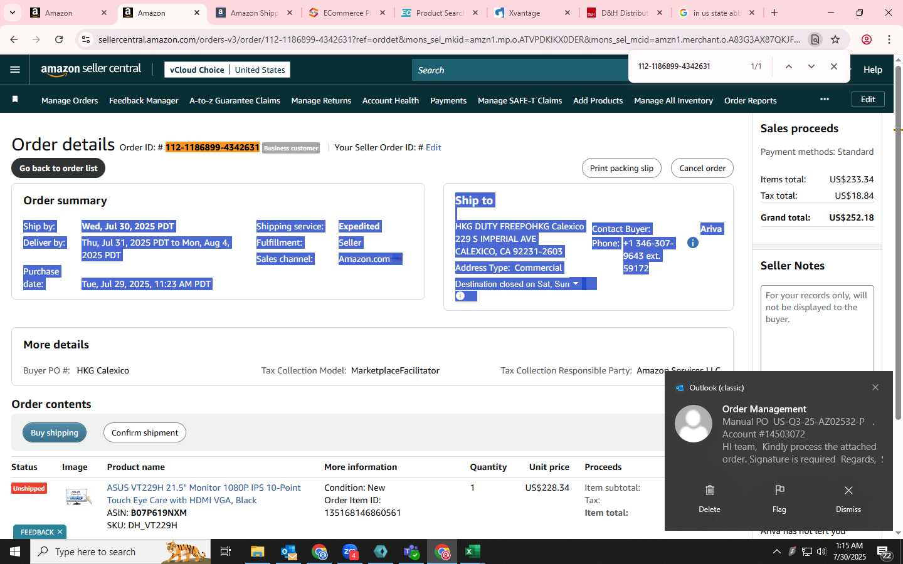Click the bookmark flag icon in nav bar
Screen dimensions: 903x564
point(15,100)
